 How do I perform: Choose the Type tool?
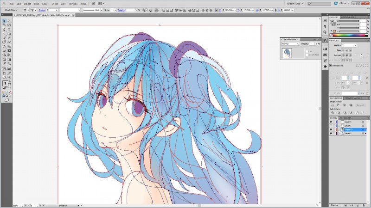click(x=9, y=30)
